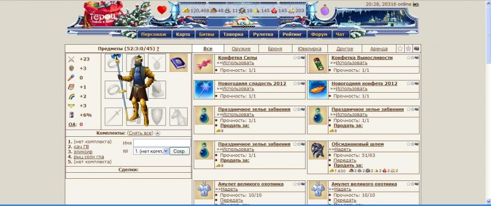Screen dimensions: 491x206
Task: Switch to the Оружие tab
Action: [x=241, y=49]
